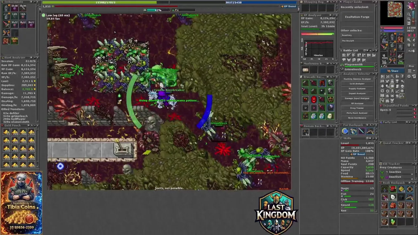Click XP Boost button in Skills panel
Screen dimensions: 418x235
pyautogui.click(x=357, y=154)
